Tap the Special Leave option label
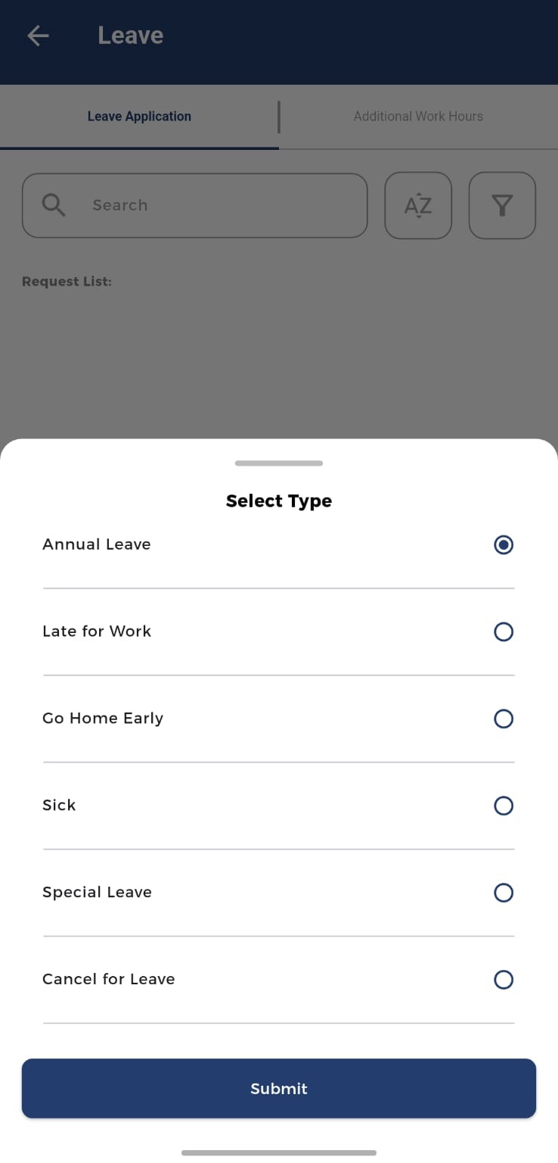Viewport: 558px width, 1163px height. (x=97, y=893)
